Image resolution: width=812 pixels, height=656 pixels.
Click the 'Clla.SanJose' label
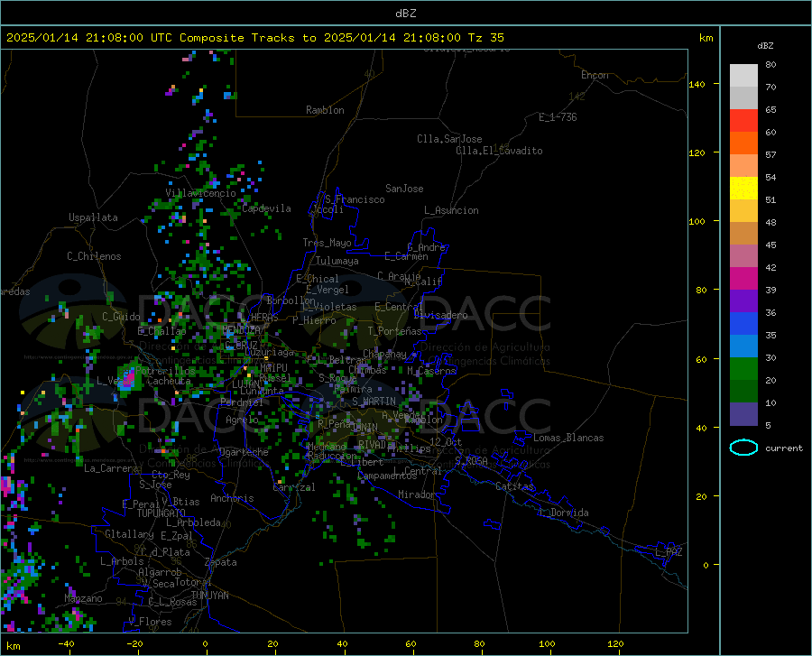tap(449, 139)
